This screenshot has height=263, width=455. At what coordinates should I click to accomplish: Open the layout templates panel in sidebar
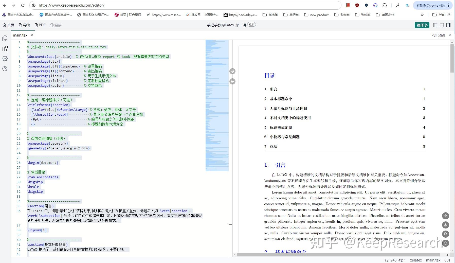click(5, 49)
